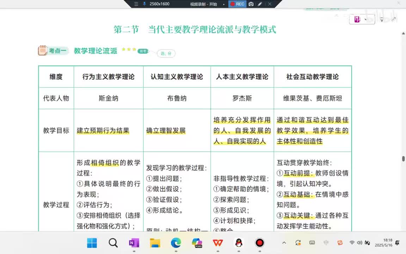Click the 教学过程 row label
406x254 pixels.
pyautogui.click(x=56, y=205)
